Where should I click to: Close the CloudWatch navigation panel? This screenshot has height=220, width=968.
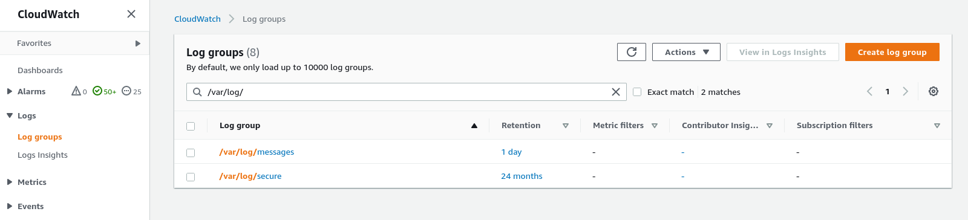[x=131, y=14]
